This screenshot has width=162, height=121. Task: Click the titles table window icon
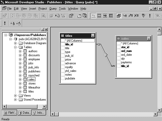(63, 36)
